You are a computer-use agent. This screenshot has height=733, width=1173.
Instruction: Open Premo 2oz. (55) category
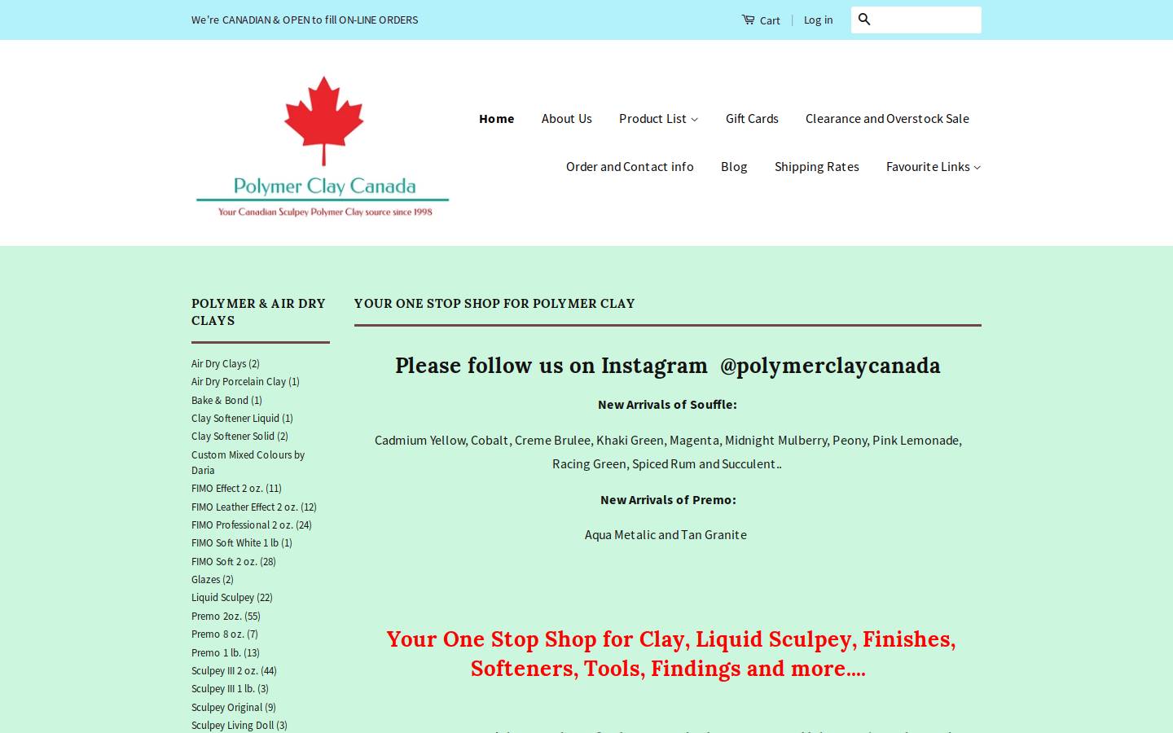point(226,616)
